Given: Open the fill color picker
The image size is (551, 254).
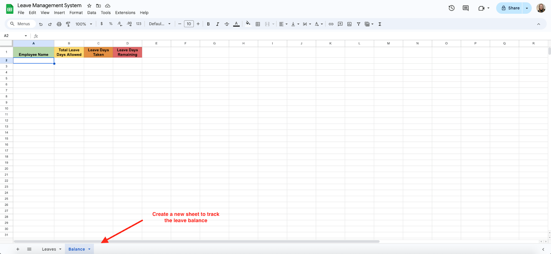Looking at the screenshot, I should click(248, 24).
